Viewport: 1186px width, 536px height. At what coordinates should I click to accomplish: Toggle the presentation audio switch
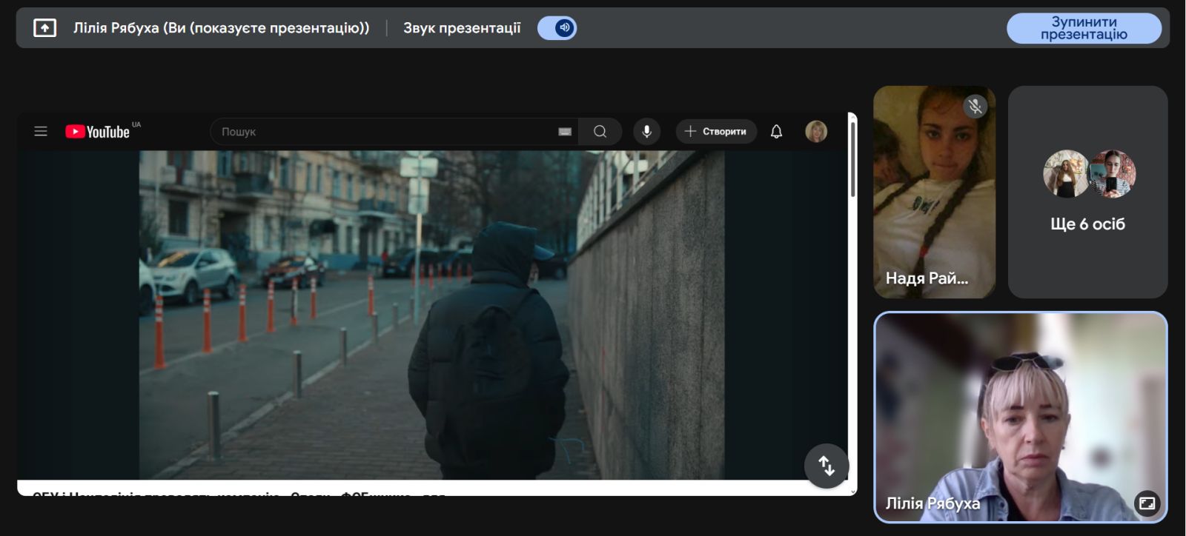pyautogui.click(x=557, y=28)
